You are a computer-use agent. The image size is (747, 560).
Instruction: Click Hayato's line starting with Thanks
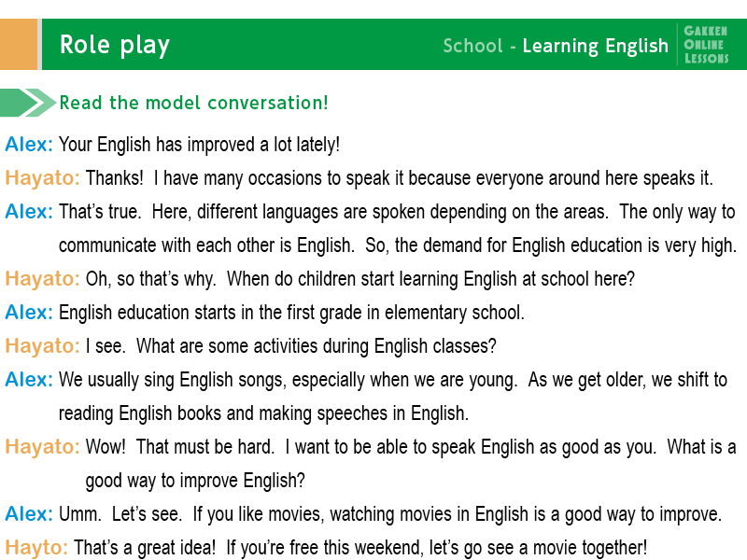399,177
